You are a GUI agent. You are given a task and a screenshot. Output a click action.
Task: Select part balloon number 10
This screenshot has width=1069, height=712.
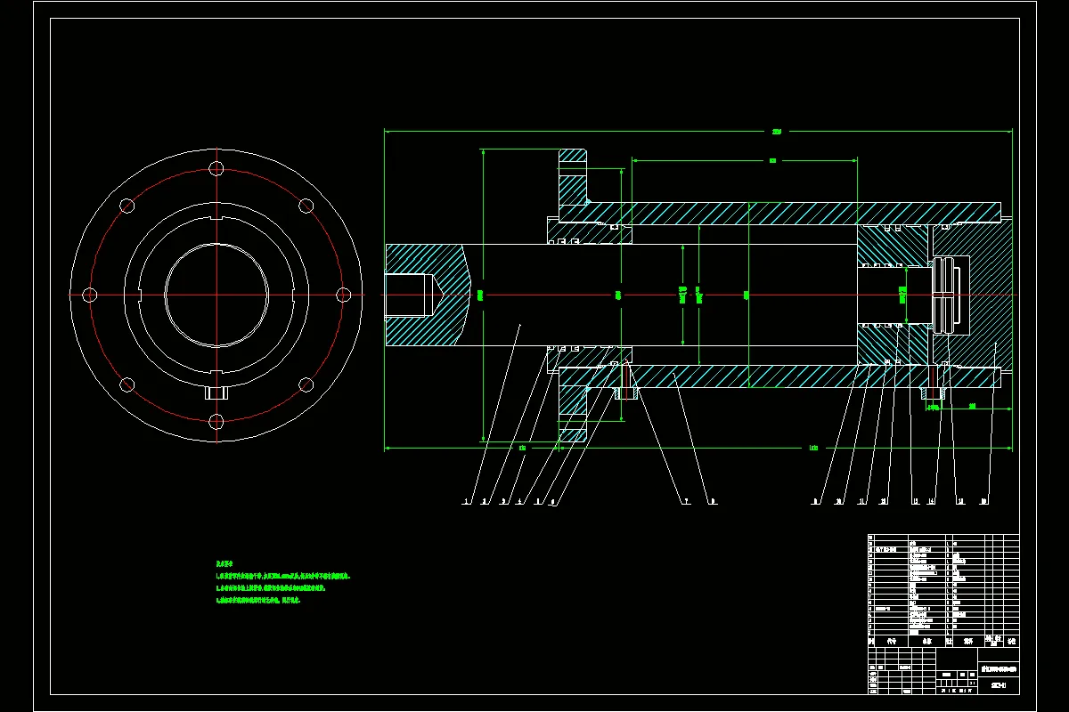click(838, 502)
